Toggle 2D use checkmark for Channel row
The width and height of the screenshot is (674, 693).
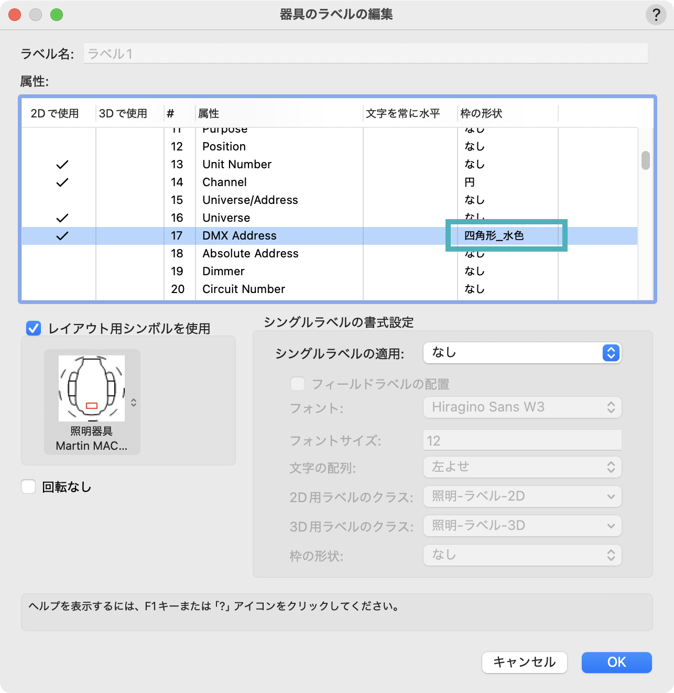[62, 182]
